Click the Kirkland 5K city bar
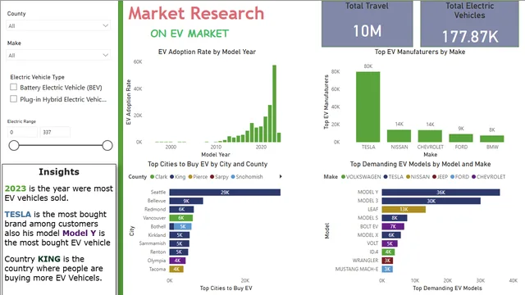Image resolution: width=525 pixels, height=295 pixels. pos(180,235)
